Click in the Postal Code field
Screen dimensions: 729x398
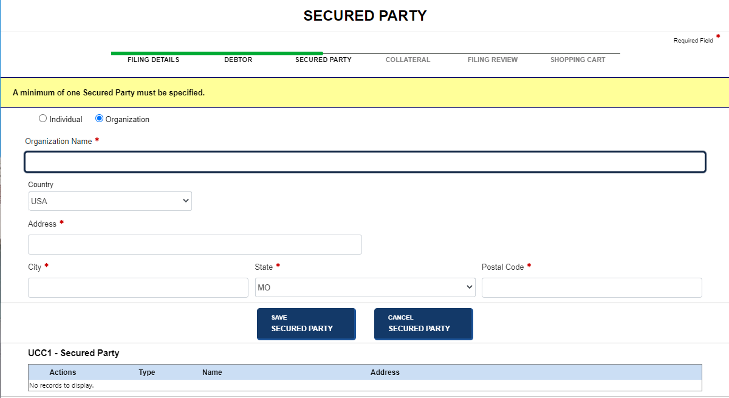[591, 287]
